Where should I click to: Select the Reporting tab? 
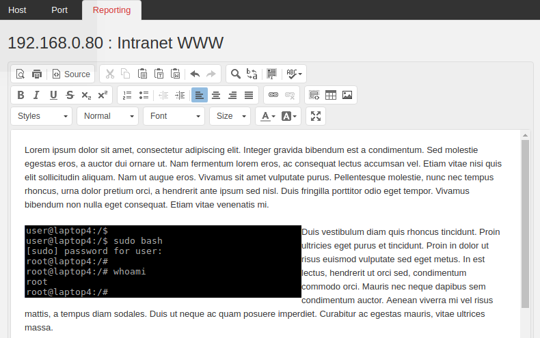(x=111, y=10)
